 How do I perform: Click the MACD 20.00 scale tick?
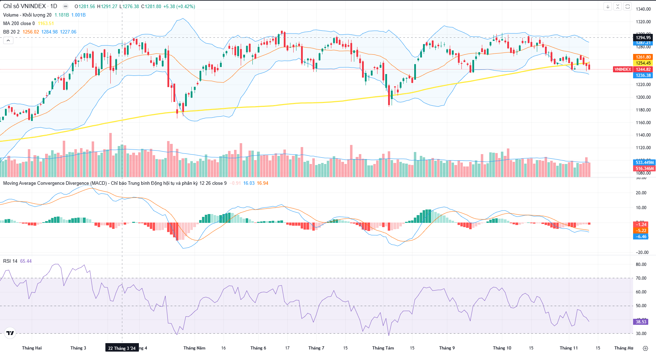click(x=641, y=193)
